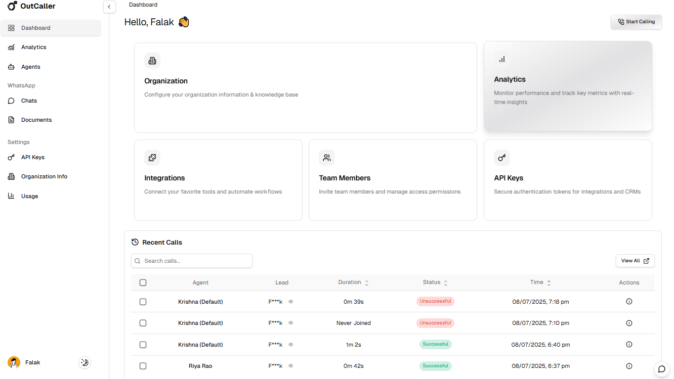View All recent calls
This screenshot has height=379, width=674.
pos(635,260)
